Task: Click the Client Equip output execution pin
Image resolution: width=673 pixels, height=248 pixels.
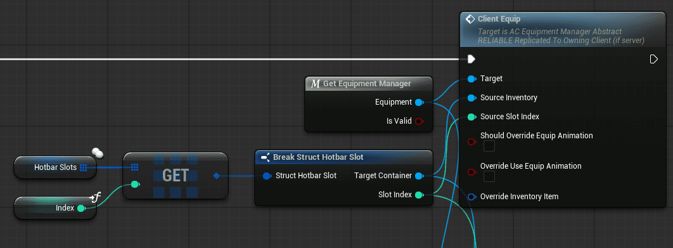Action: (654, 59)
